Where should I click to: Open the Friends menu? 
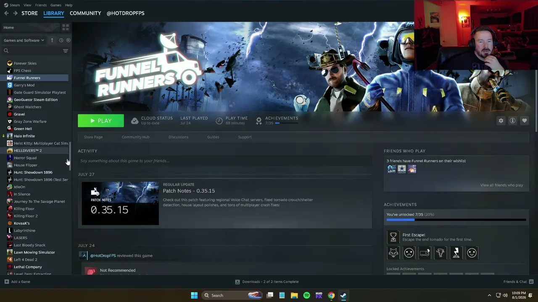pyautogui.click(x=41, y=5)
